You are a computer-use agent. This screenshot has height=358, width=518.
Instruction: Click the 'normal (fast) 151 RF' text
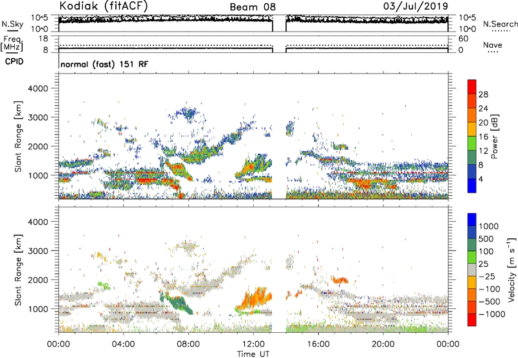104,64
